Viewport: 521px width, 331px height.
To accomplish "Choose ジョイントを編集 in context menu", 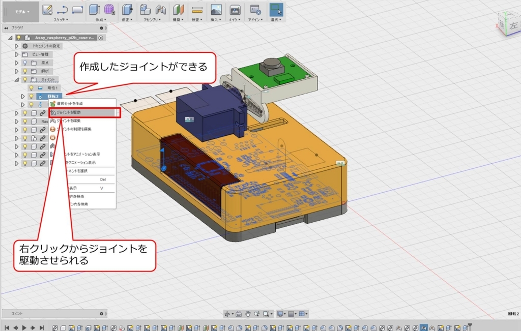I will 82,121.
